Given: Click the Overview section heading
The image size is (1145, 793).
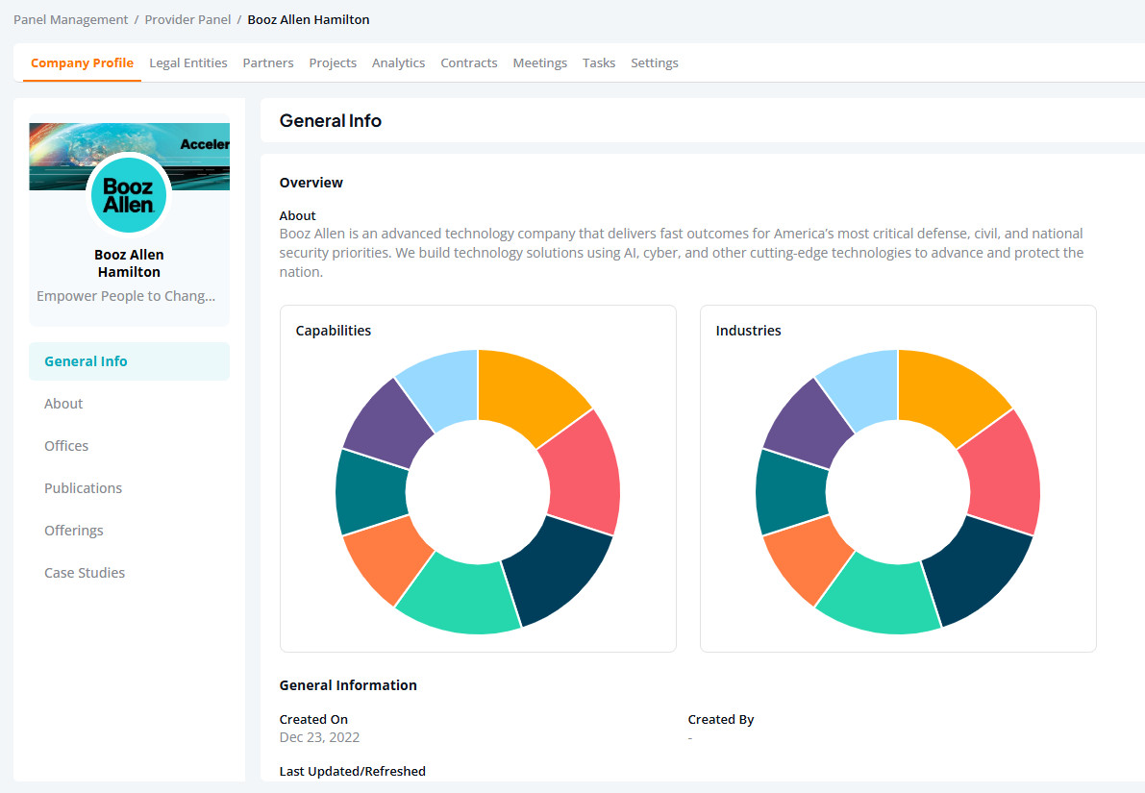Looking at the screenshot, I should click(311, 183).
